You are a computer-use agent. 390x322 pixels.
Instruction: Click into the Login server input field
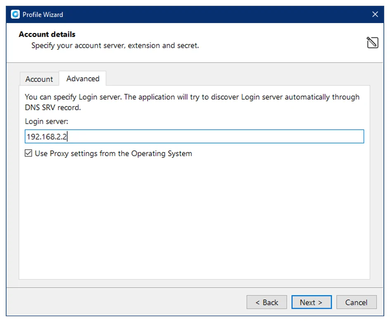[x=194, y=136]
